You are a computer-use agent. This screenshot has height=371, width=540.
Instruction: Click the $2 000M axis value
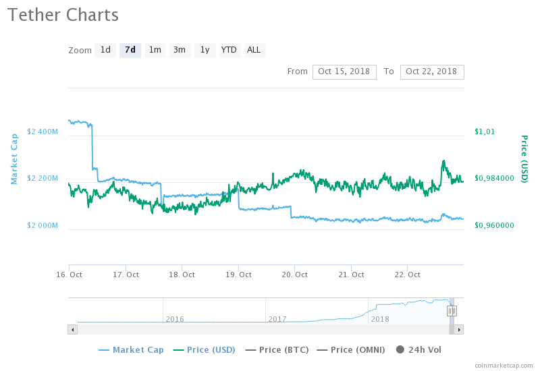[x=43, y=225]
